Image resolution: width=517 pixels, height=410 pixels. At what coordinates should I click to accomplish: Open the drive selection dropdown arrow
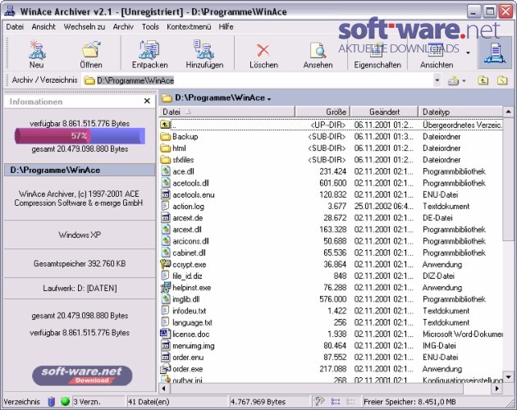[x=464, y=80]
